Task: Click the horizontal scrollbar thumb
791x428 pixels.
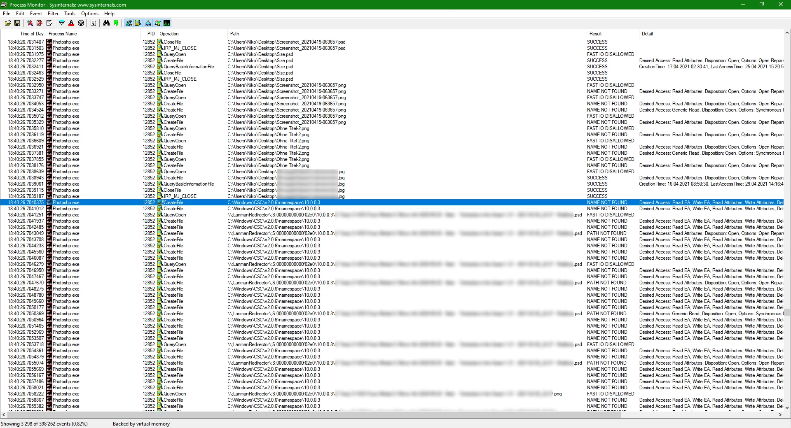Action: point(314,415)
